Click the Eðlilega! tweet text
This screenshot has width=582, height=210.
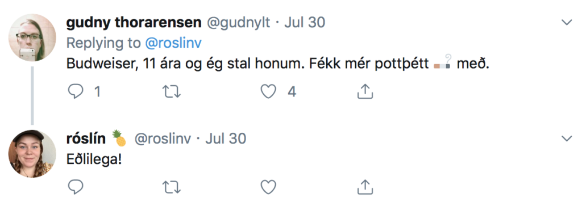(x=93, y=159)
